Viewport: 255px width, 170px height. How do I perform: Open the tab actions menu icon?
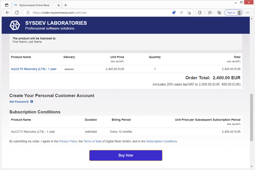tap(7, 5)
